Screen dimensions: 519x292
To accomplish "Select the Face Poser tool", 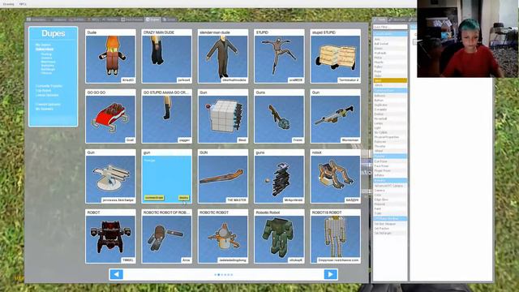I will [x=390, y=165].
